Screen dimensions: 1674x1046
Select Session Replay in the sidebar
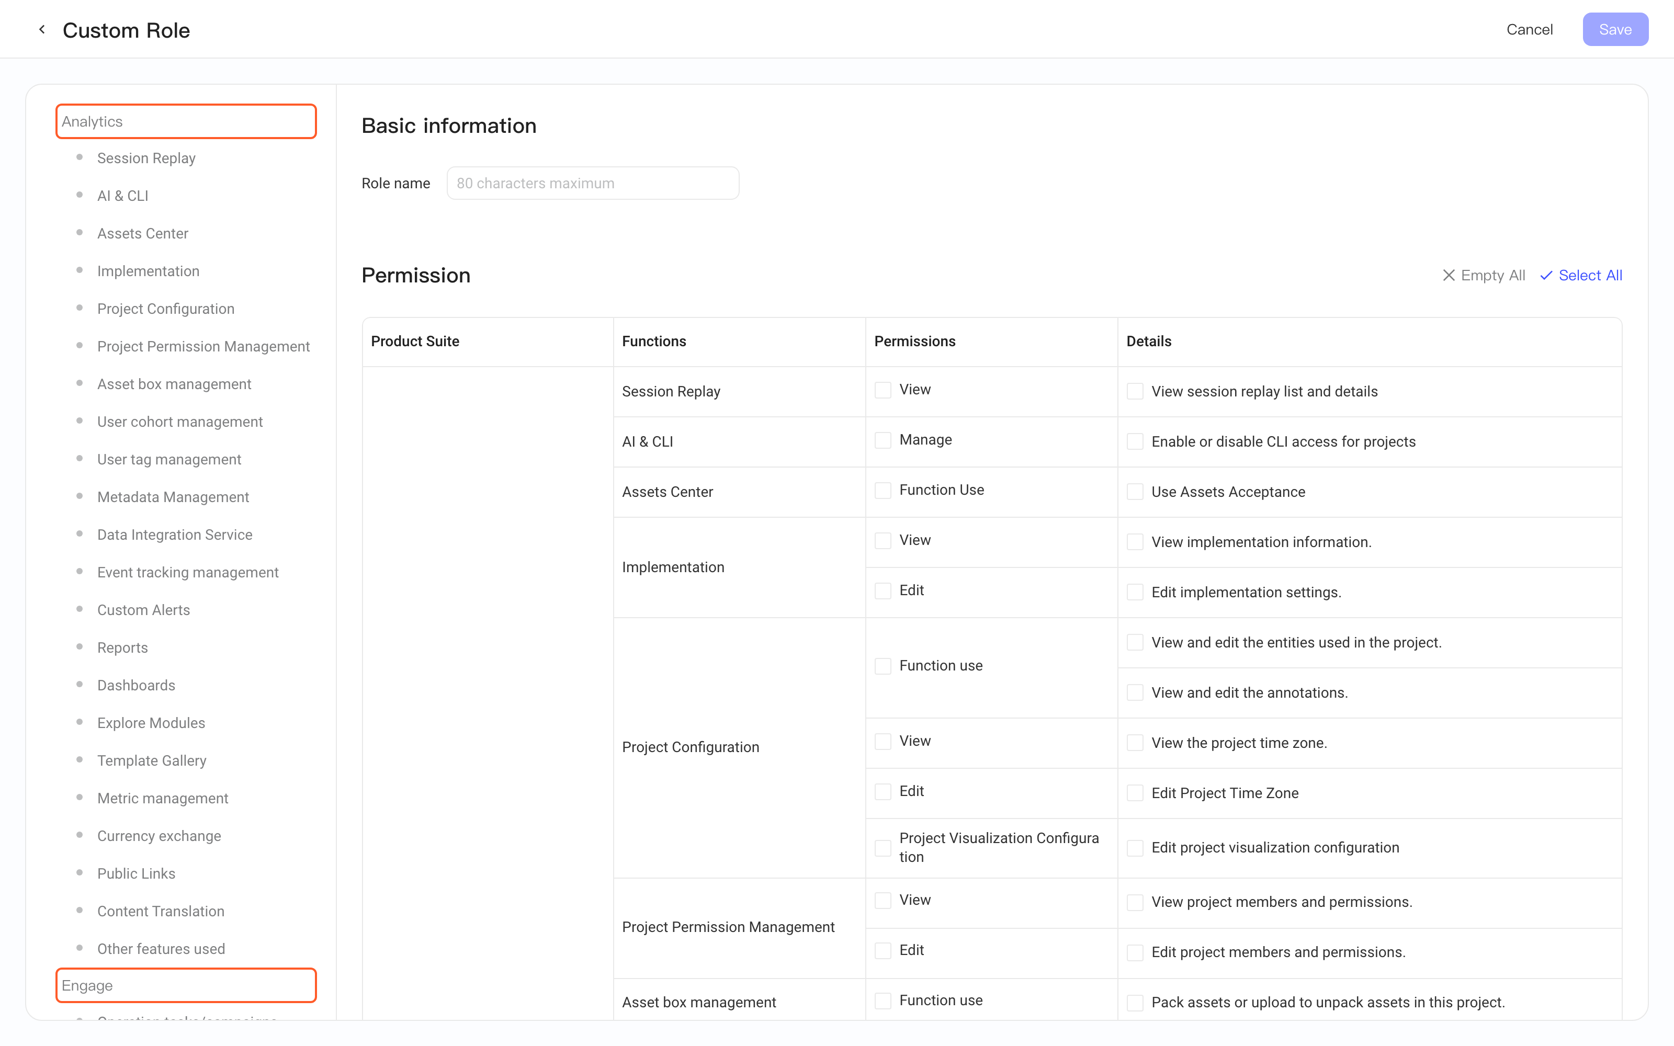(x=146, y=158)
